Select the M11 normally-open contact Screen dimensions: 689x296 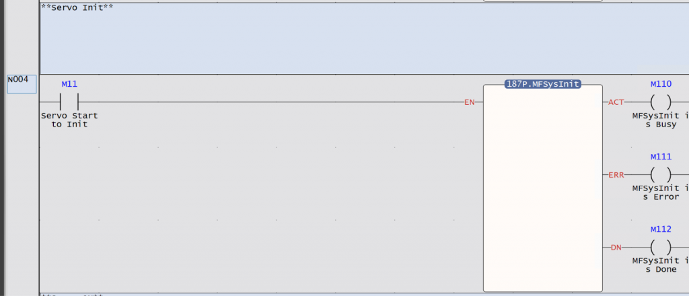pyautogui.click(x=69, y=102)
